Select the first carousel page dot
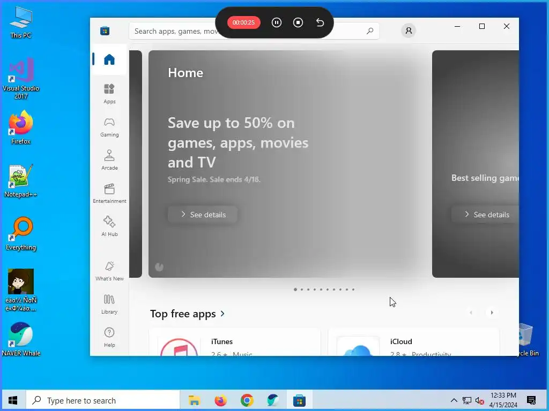This screenshot has width=549, height=411. (x=295, y=290)
